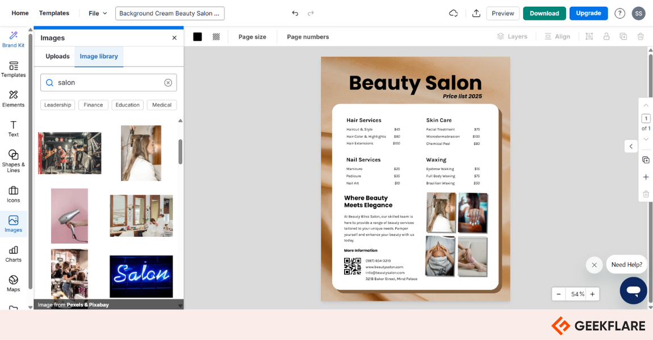Select the black background color swatch

198,37
